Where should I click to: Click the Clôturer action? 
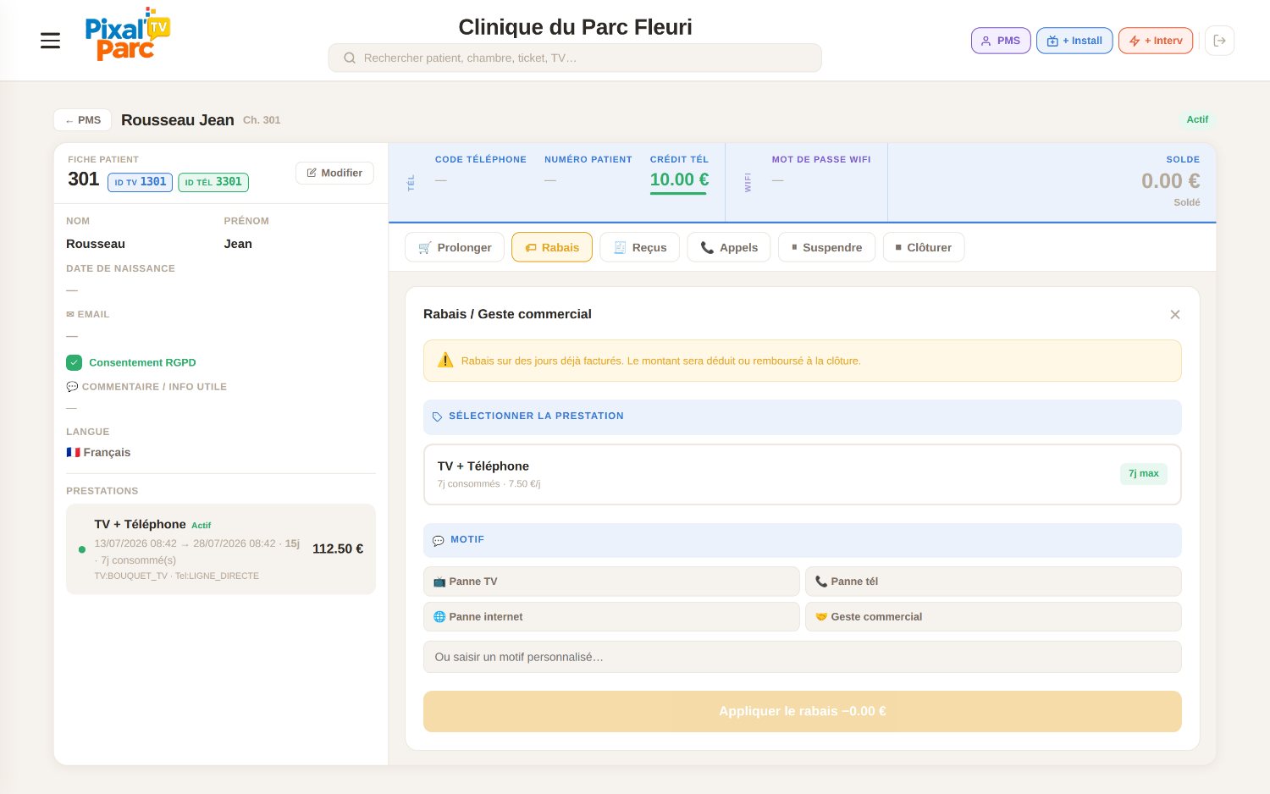924,247
